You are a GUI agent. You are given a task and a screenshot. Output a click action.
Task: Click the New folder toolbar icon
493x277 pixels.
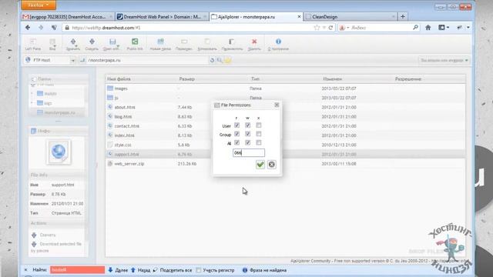pyautogui.click(x=160, y=42)
